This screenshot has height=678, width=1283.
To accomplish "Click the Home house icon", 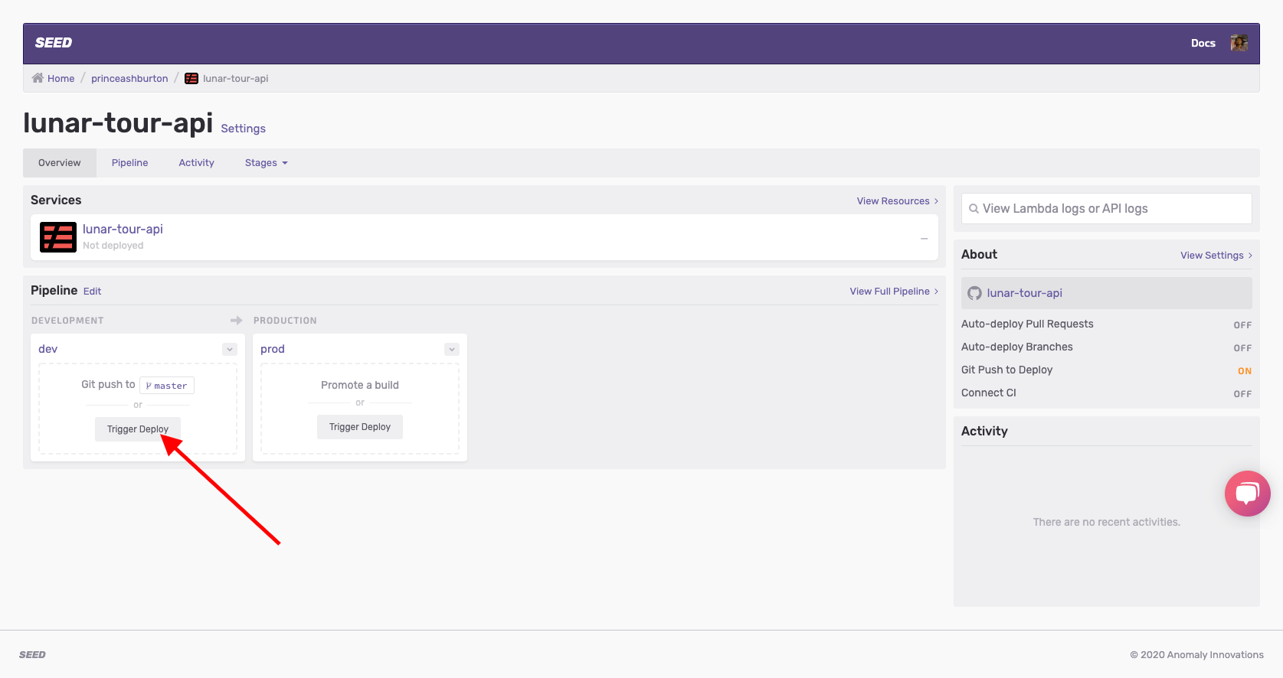I will point(38,78).
